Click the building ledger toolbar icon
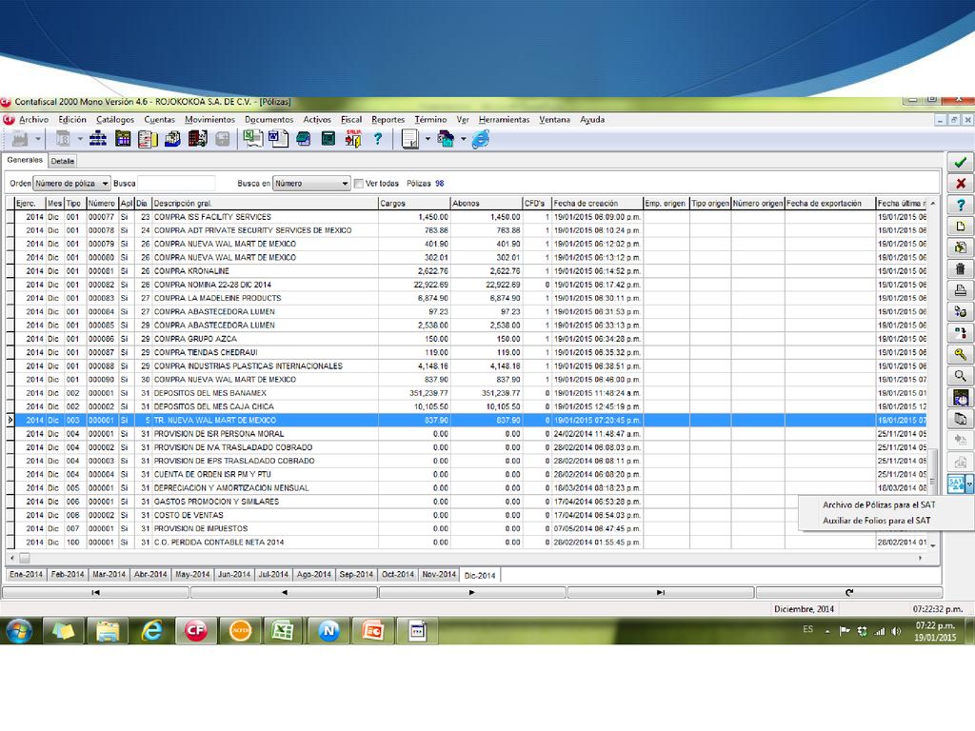This screenshot has width=975, height=731. point(198,139)
